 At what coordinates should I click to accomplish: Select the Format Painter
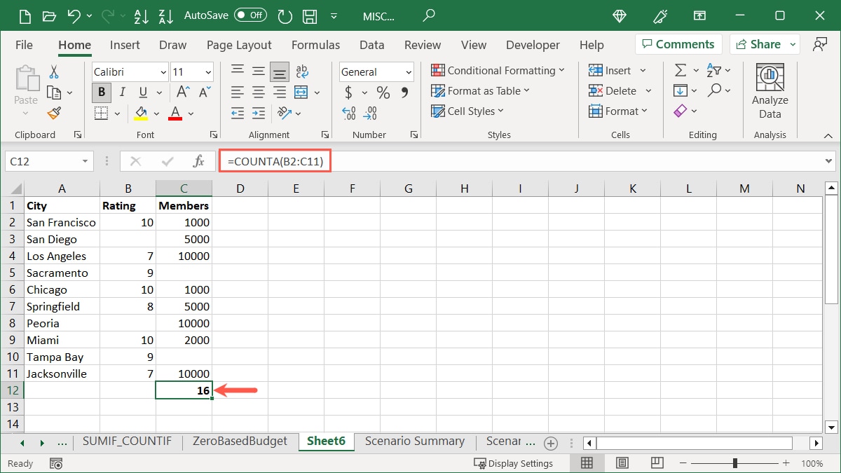click(55, 113)
